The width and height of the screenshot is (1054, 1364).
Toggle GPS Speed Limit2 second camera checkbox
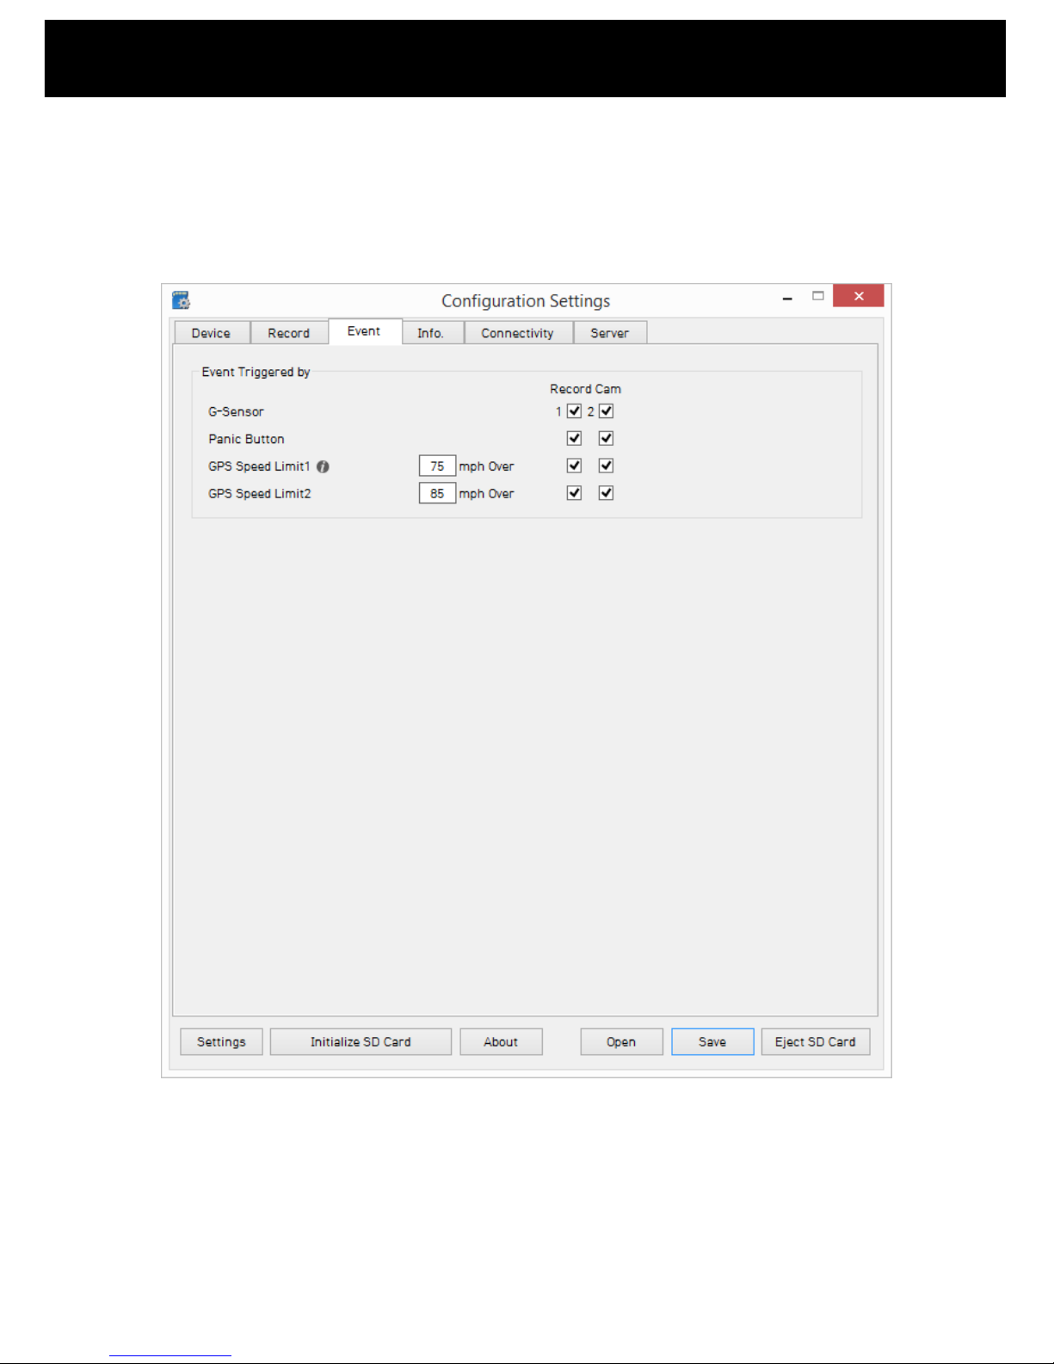pyautogui.click(x=606, y=493)
